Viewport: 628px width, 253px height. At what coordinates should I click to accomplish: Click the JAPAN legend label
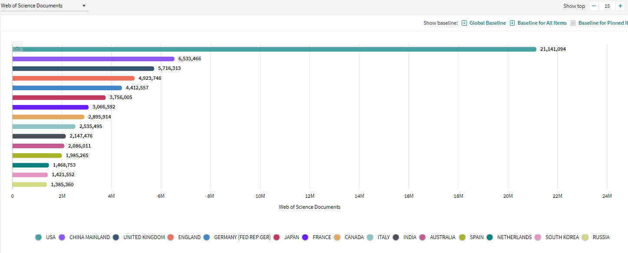[292, 237]
